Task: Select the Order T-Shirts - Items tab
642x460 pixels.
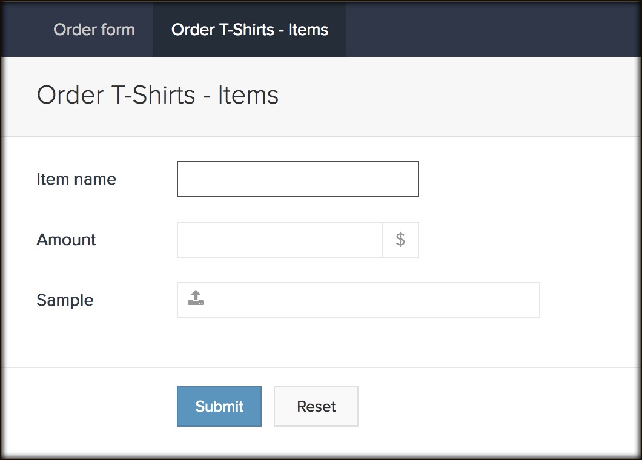Action: click(250, 30)
